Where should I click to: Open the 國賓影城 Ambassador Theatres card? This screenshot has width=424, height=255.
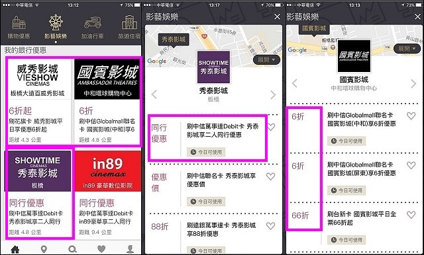(x=107, y=102)
